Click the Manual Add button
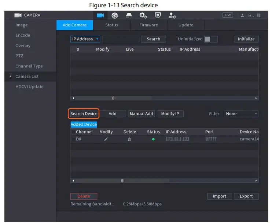Viewport: 272px width, 224px height. click(141, 114)
